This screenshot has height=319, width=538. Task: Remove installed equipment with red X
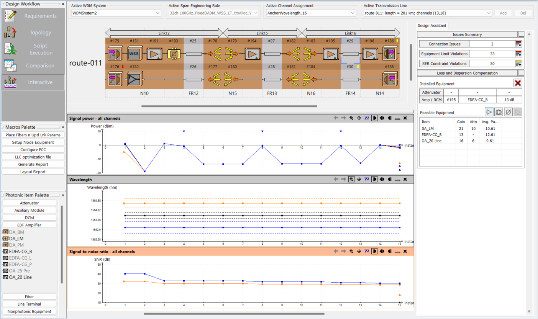[x=518, y=83]
